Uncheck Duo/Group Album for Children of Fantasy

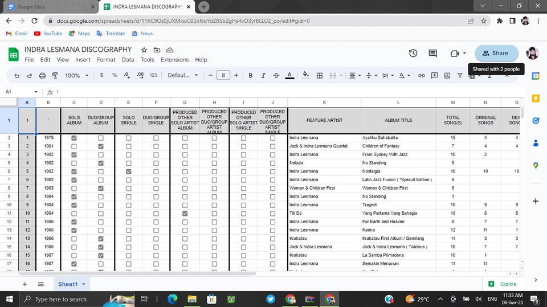tap(101, 146)
